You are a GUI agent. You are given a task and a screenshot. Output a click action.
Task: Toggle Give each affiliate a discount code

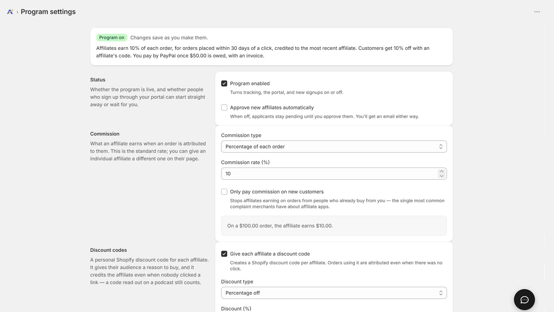click(224, 254)
